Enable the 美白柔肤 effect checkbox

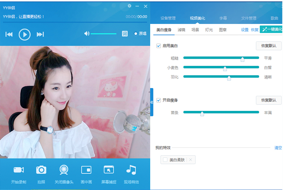pyautogui.click(x=165, y=160)
